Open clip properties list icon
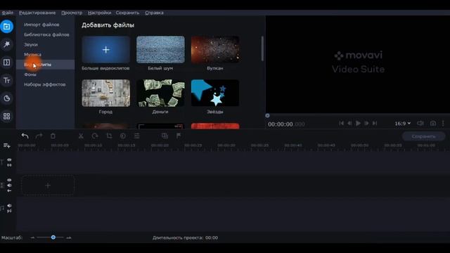Image resolution: width=450 pixels, height=253 pixels. pos(137,136)
